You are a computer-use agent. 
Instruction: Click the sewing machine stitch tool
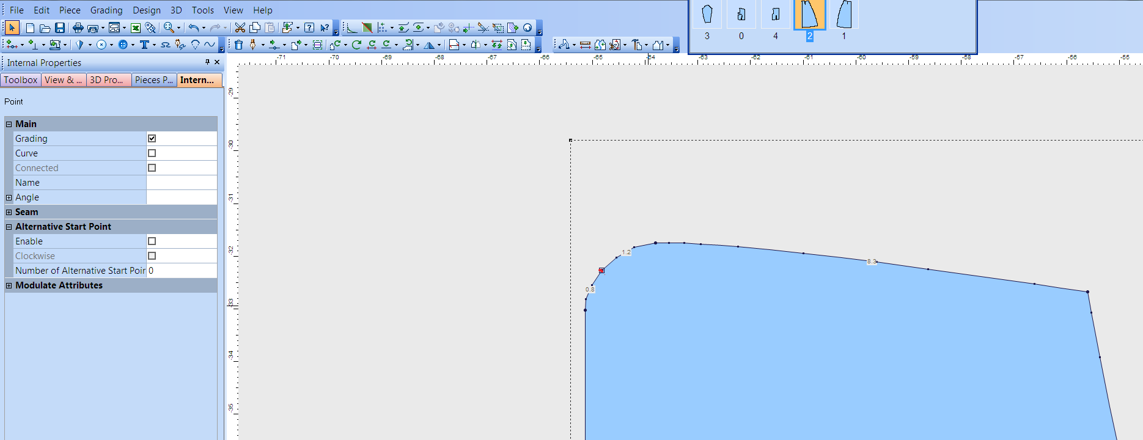(x=55, y=45)
